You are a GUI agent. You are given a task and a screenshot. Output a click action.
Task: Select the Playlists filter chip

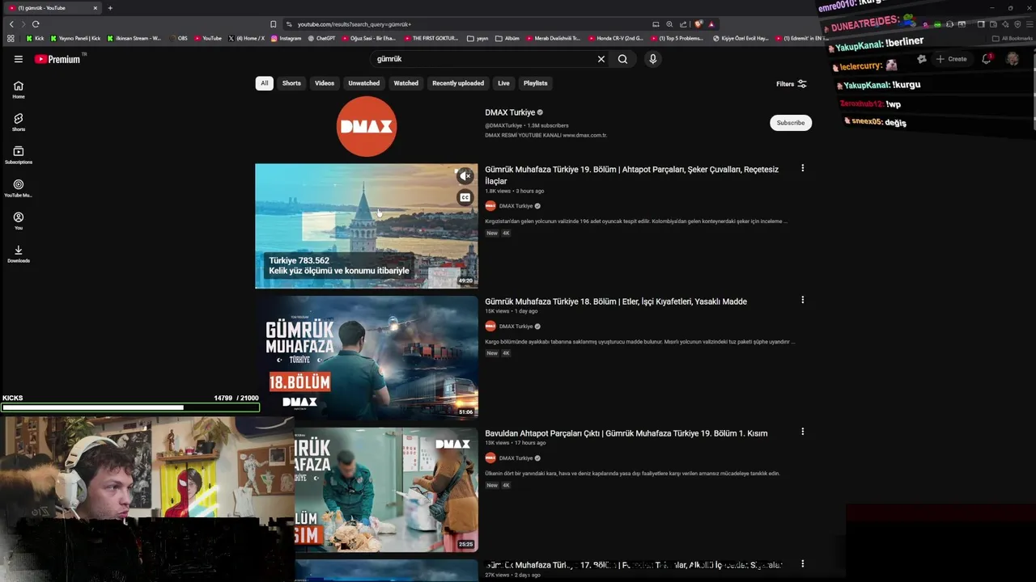[x=535, y=83]
